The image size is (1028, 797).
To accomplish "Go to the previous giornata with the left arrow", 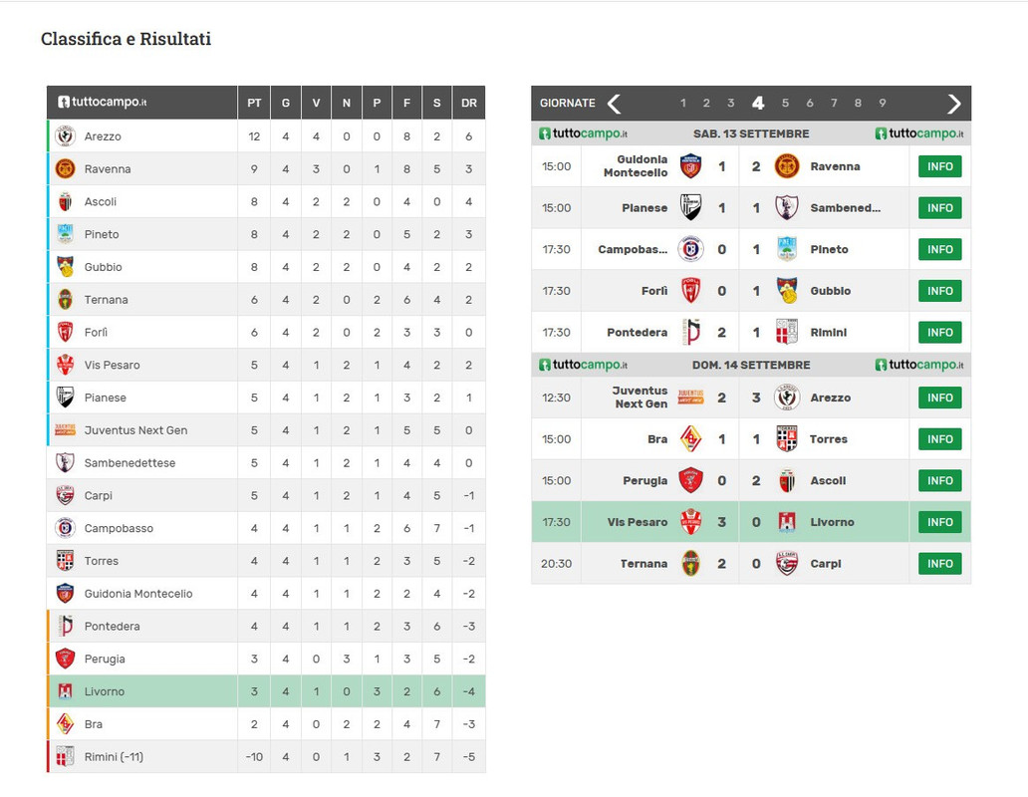I will [x=614, y=103].
